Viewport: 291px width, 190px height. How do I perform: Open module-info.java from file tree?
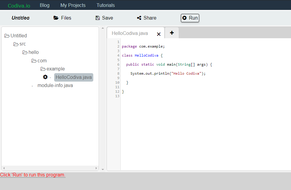point(55,86)
